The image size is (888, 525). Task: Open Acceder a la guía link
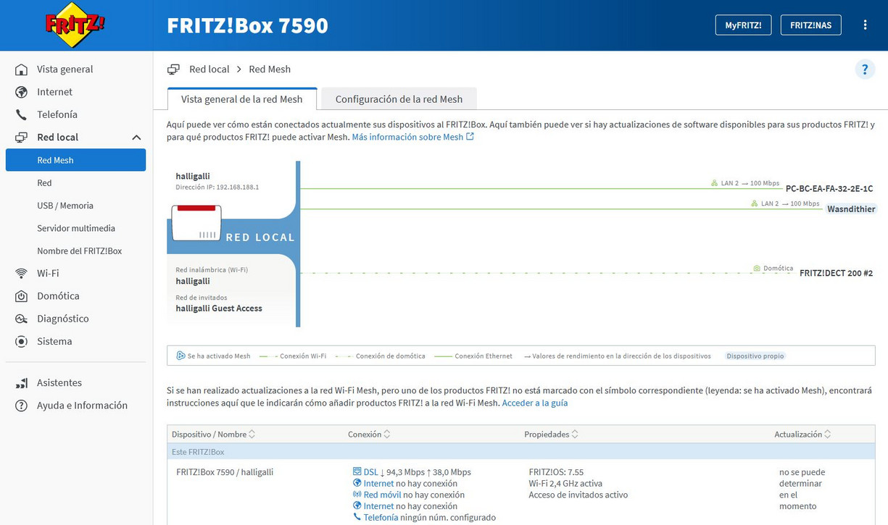click(x=535, y=403)
